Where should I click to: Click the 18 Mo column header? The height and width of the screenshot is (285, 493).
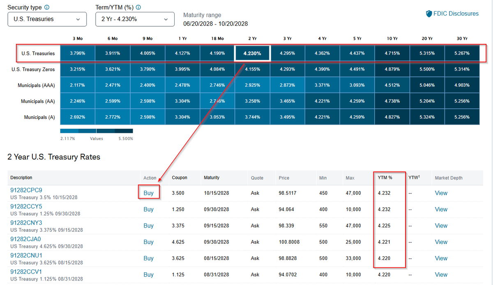click(x=217, y=38)
